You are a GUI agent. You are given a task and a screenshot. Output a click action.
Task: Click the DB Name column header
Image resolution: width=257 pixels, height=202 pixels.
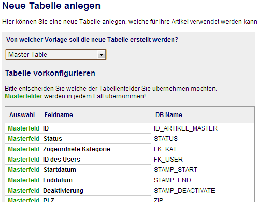pos(169,115)
